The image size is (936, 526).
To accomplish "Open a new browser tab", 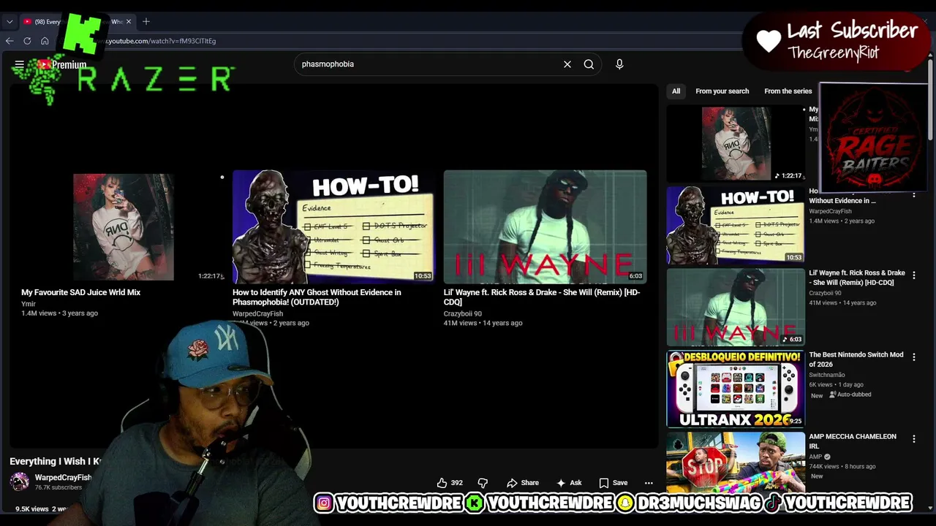I will click(x=146, y=22).
